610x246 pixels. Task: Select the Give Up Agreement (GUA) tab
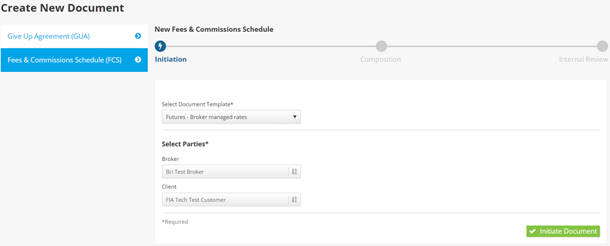pyautogui.click(x=74, y=36)
